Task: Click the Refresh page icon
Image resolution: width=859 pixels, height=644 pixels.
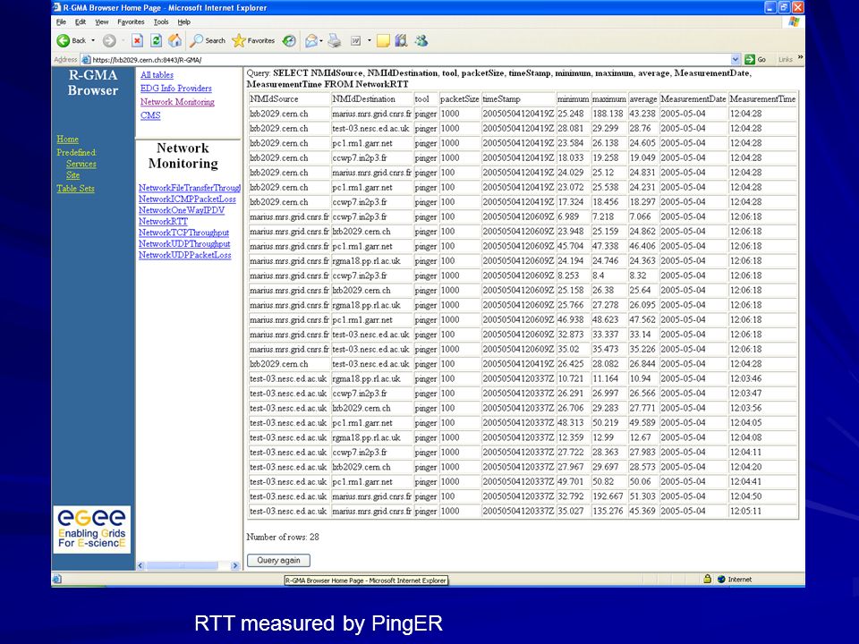Action: point(156,40)
